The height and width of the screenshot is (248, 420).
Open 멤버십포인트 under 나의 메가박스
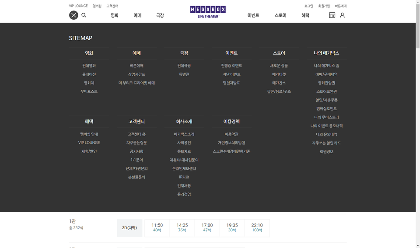[326, 108]
